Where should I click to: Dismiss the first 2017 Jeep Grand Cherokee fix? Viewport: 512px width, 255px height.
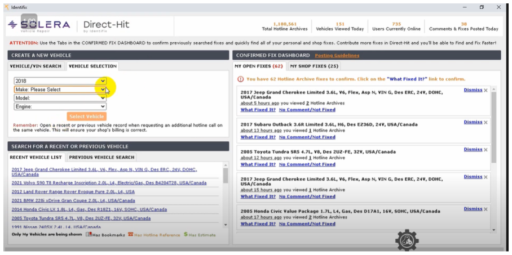[x=473, y=90]
